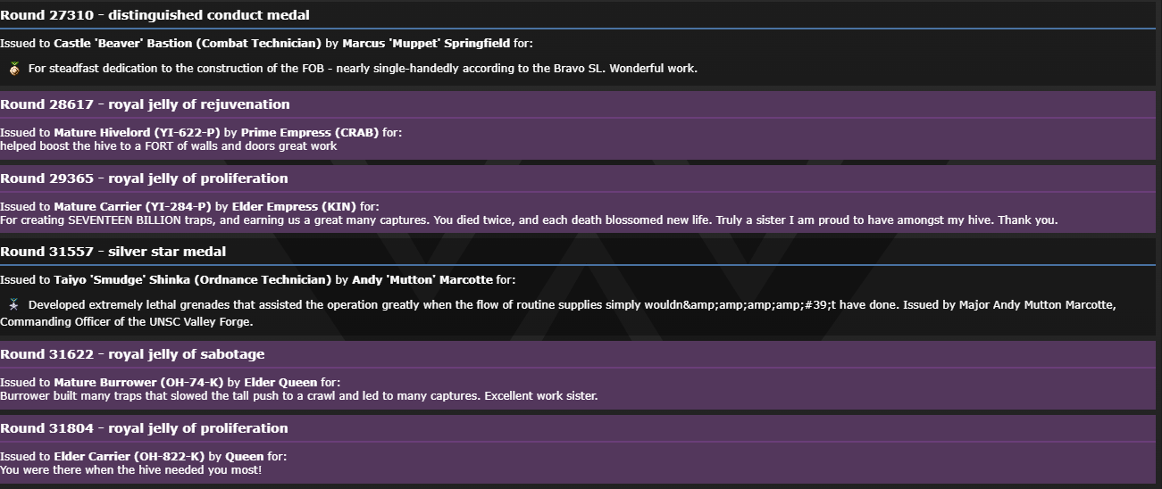
Task: Click recipient Taiyo 'Smudge' Shinka (Ordnance Technician)
Action: click(x=193, y=279)
